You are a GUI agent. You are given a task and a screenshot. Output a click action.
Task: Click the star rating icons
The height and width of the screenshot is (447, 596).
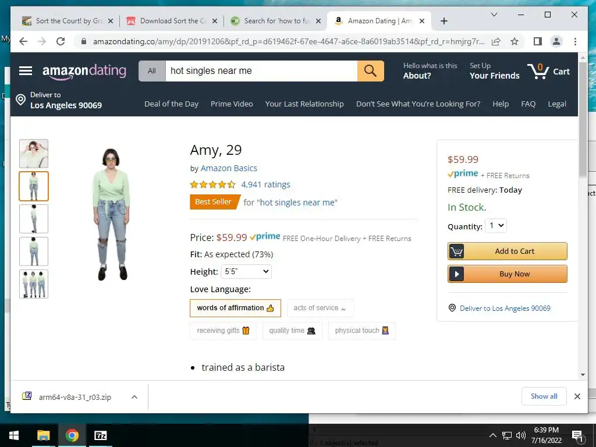(213, 185)
